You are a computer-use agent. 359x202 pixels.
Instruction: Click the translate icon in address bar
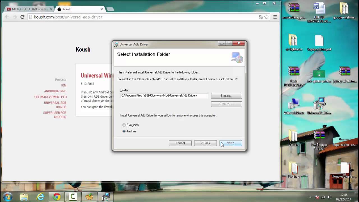click(x=261, y=17)
